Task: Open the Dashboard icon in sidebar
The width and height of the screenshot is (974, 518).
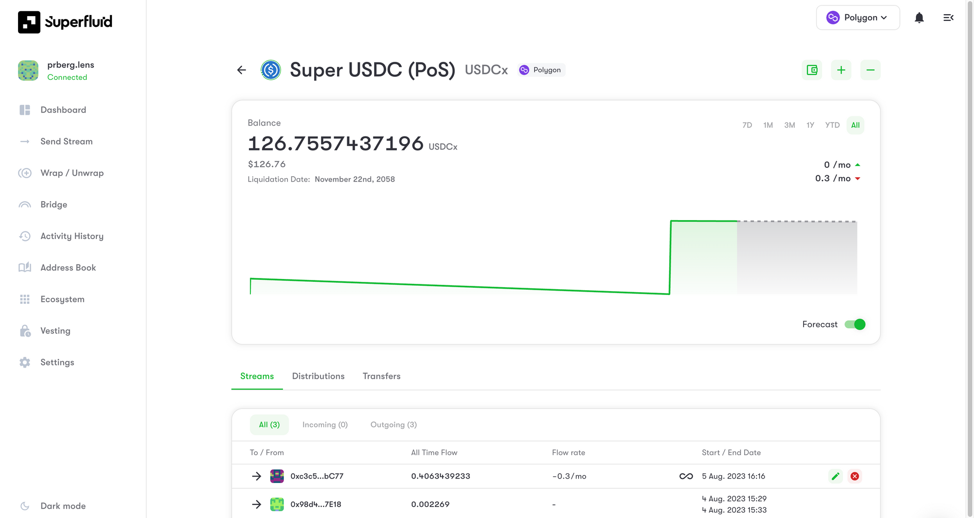Action: click(25, 110)
